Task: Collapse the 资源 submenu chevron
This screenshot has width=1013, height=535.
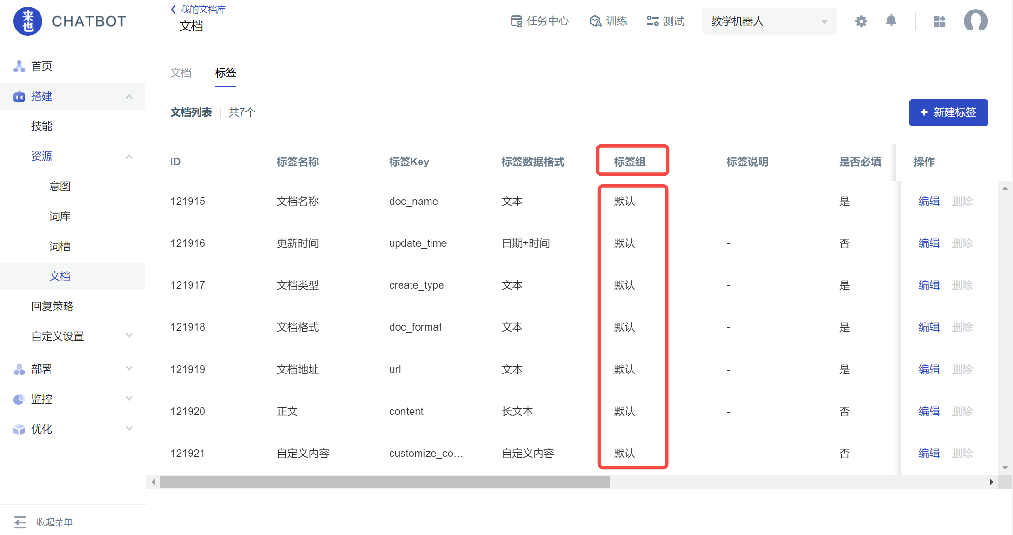Action: click(x=129, y=157)
